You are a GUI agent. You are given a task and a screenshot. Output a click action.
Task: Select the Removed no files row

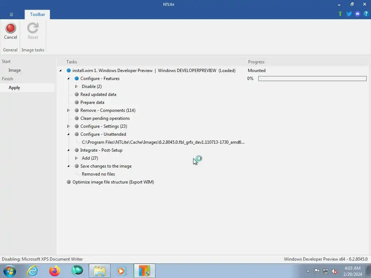click(x=99, y=174)
